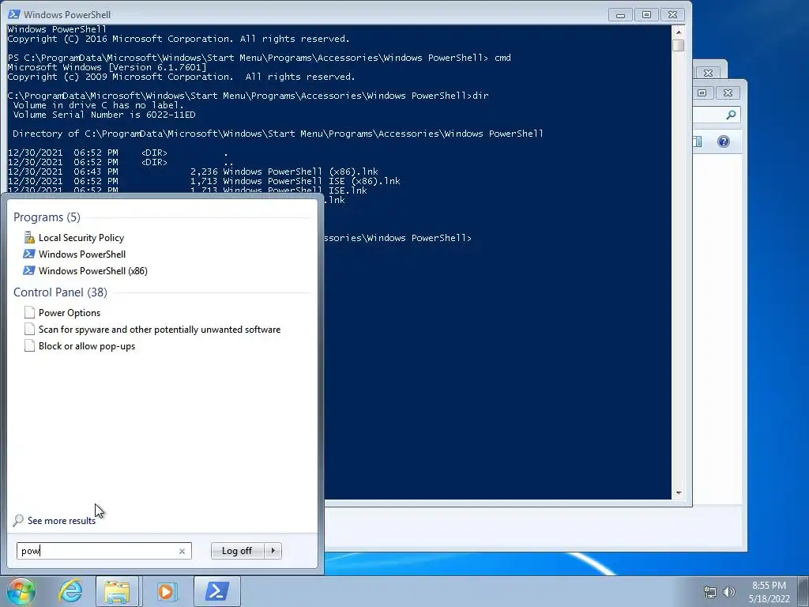
Task: Click the Windows Start orb
Action: pos(21,591)
